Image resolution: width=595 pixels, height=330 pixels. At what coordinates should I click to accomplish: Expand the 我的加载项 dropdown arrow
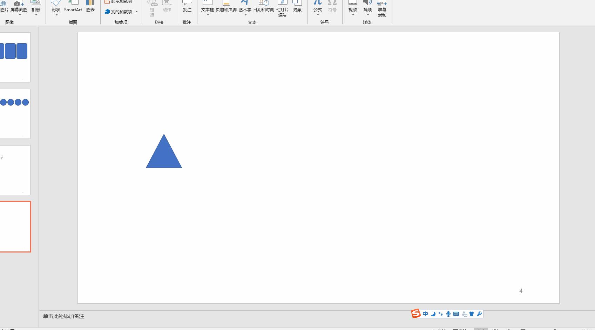click(x=136, y=12)
